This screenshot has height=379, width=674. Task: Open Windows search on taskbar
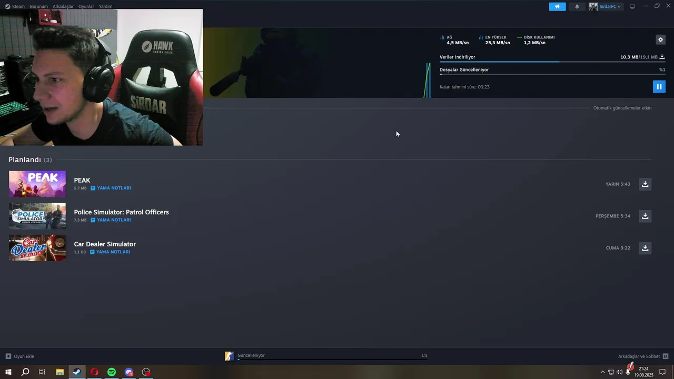[x=25, y=372]
